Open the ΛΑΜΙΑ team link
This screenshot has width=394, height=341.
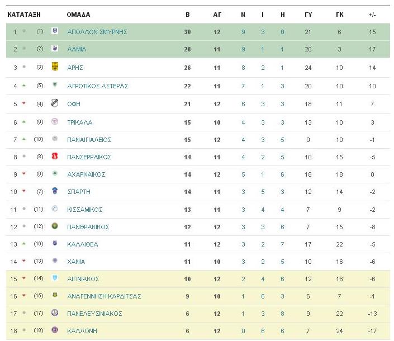pyautogui.click(x=77, y=49)
